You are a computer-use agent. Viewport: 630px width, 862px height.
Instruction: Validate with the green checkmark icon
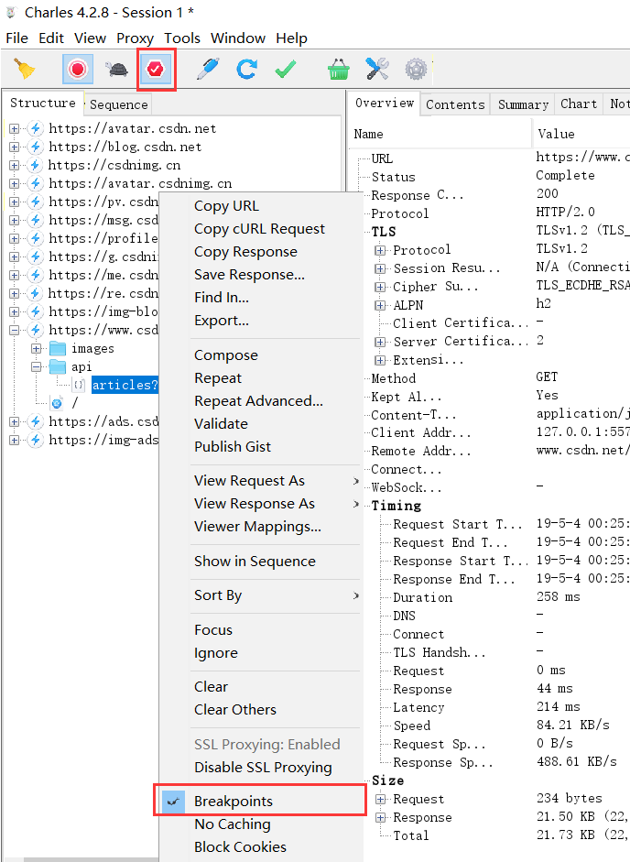click(x=286, y=70)
